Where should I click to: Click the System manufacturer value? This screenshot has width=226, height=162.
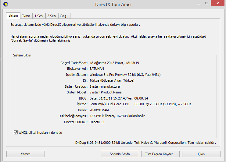105,86
